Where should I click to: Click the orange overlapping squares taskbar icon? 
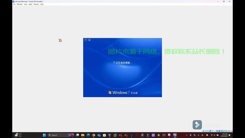pyautogui.click(x=115, y=135)
